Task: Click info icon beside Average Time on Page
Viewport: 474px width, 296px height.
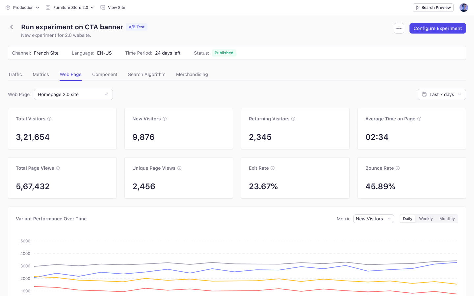Action: (x=419, y=119)
